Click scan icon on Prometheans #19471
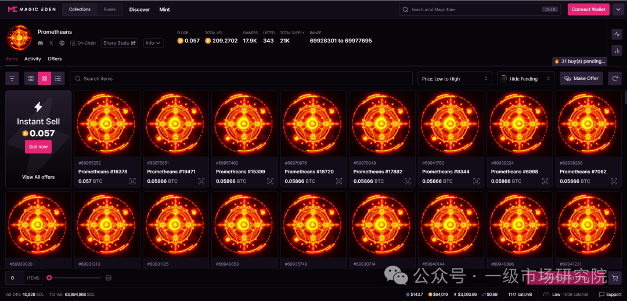This screenshot has height=301, width=627. pos(201,182)
